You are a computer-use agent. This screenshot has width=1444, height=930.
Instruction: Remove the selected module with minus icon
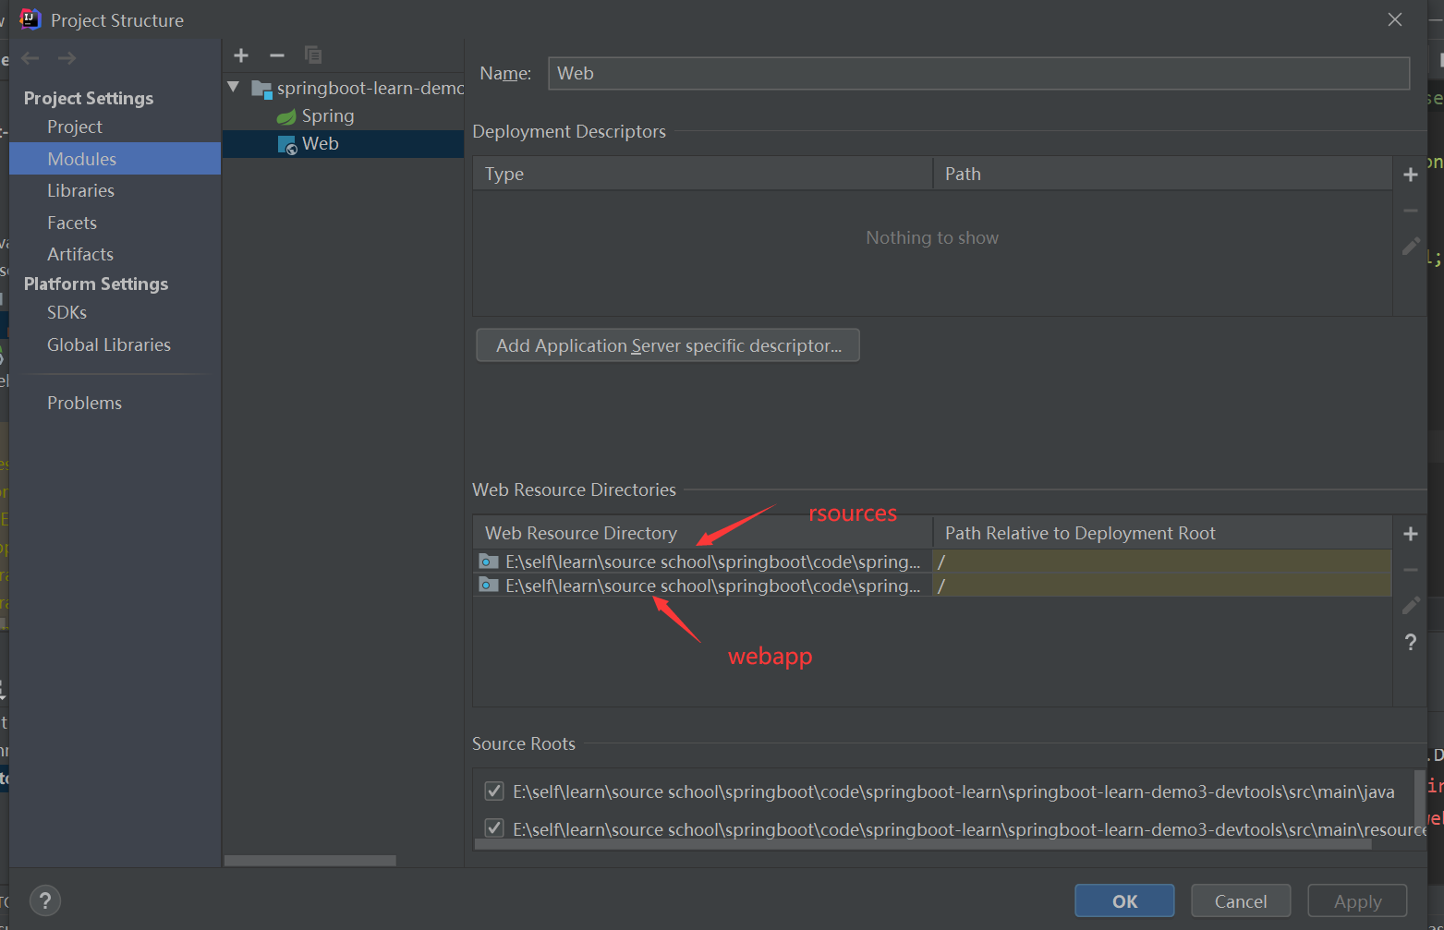(x=277, y=55)
